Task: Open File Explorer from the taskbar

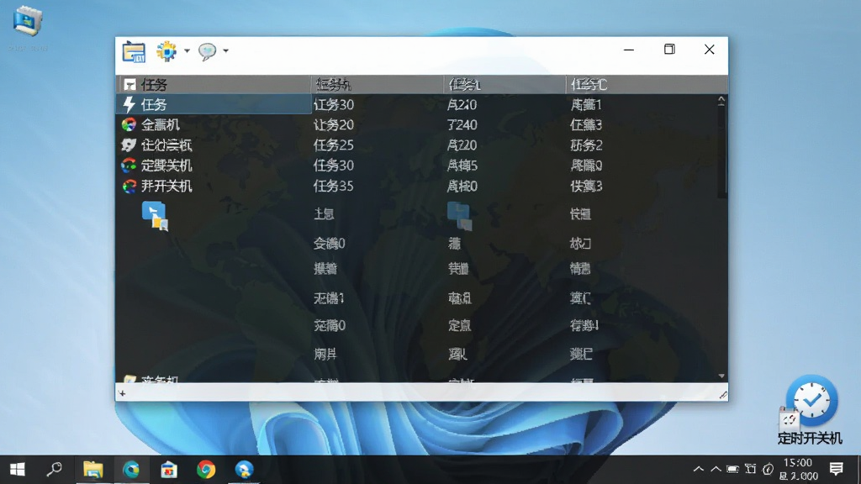Action: pos(93,469)
